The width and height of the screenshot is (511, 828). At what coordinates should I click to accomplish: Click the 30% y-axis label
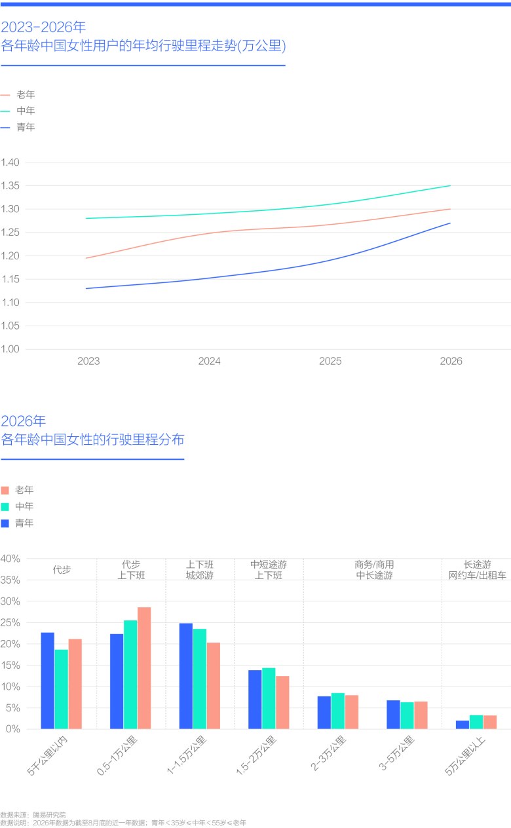pyautogui.click(x=10, y=601)
